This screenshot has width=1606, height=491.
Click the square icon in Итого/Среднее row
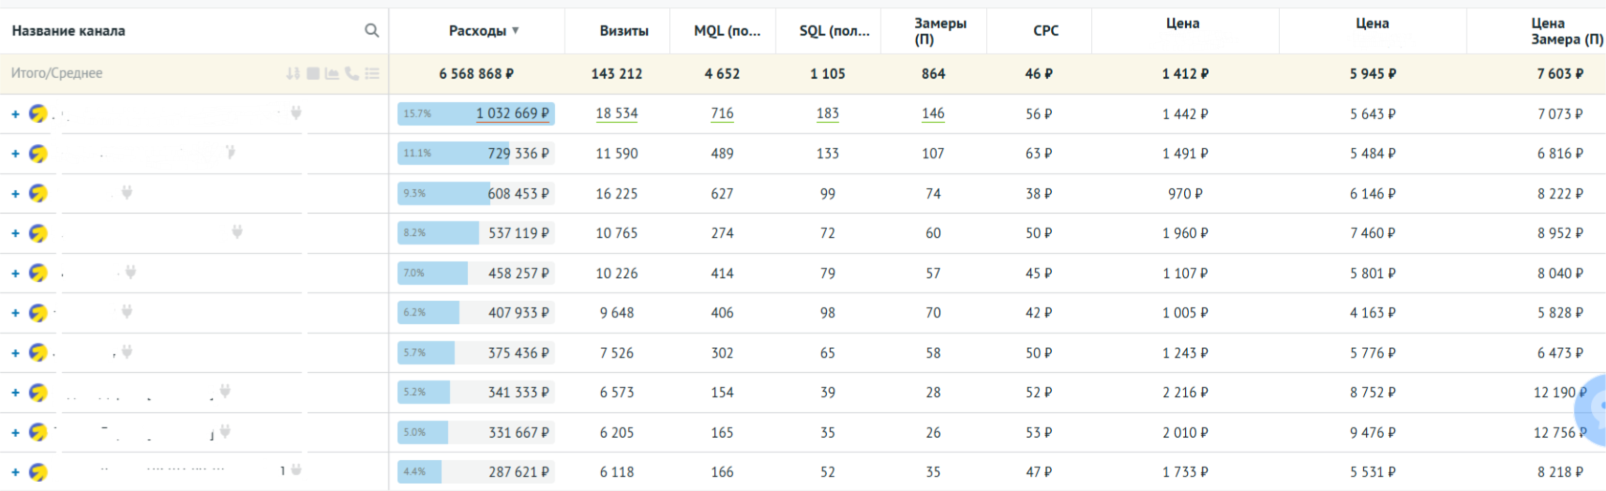(313, 73)
